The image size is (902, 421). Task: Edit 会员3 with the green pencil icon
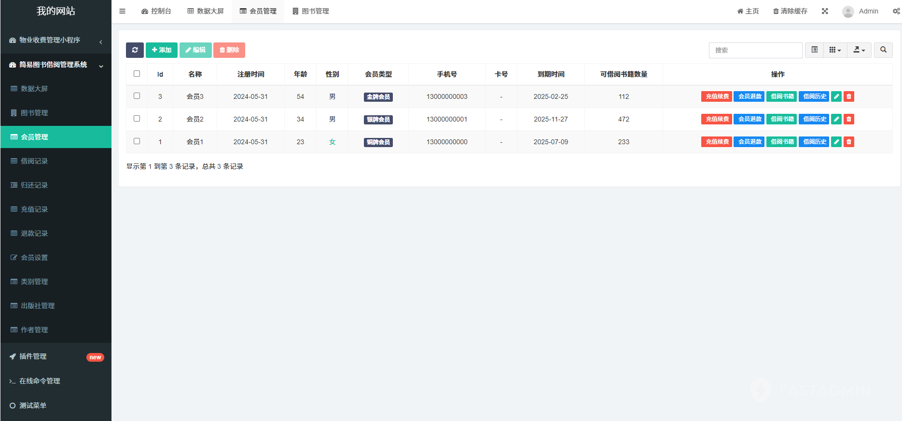tap(836, 96)
